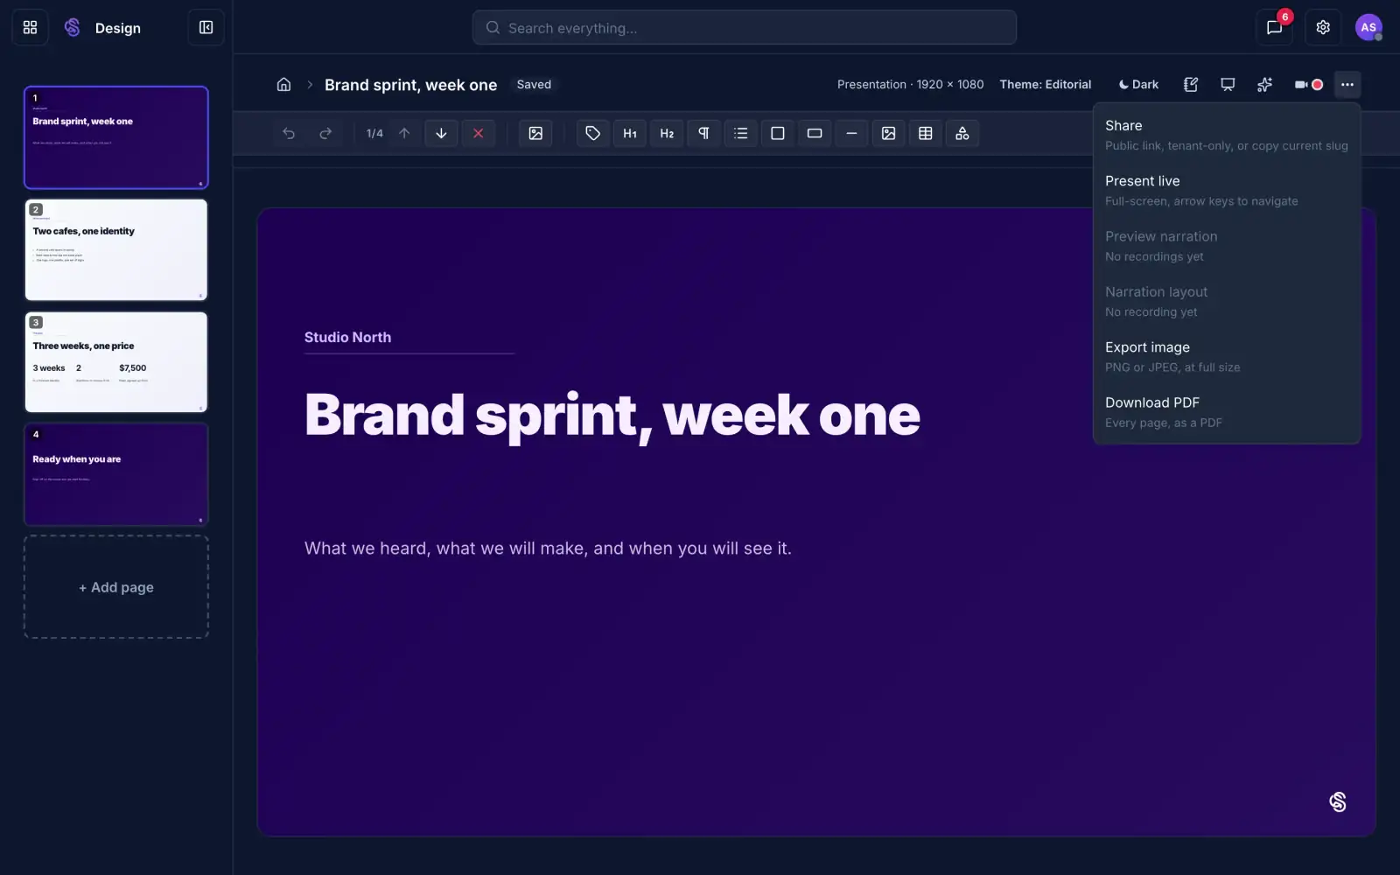Open the notes edit icon
Image resolution: width=1400 pixels, height=875 pixels.
[1191, 85]
